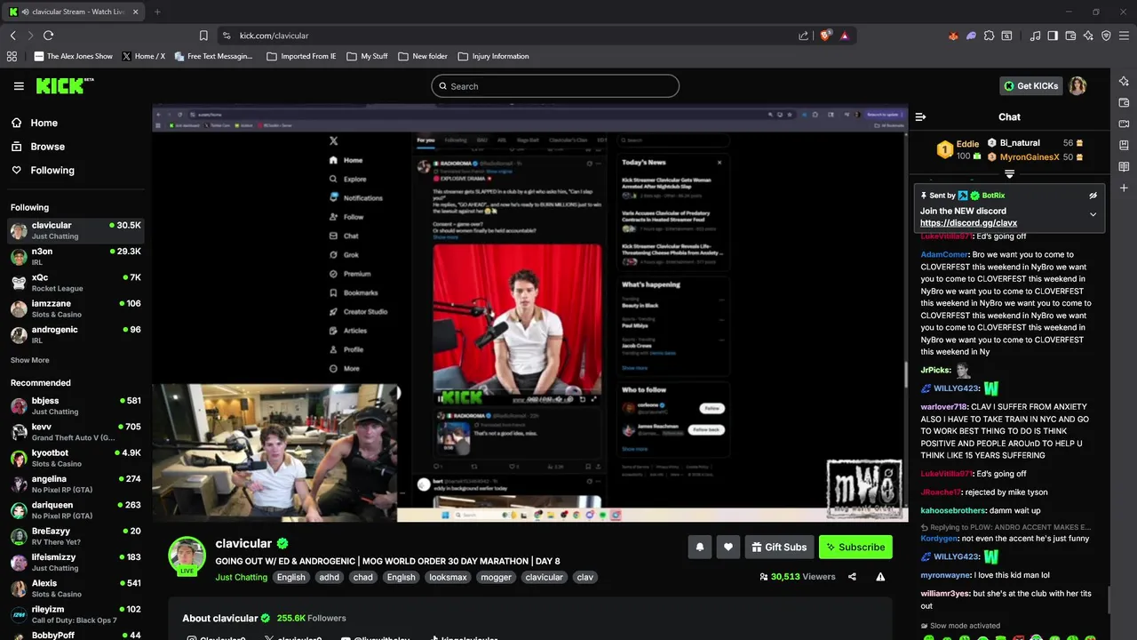1137x640 pixels.
Task: Open the n3on channel in Following list
Action: tap(76, 257)
